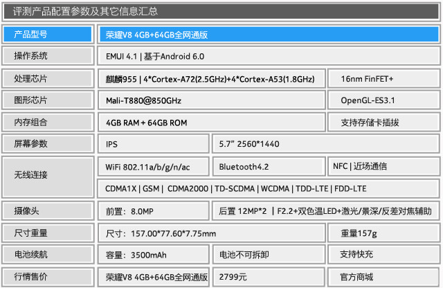Select the 无线连接 label cell
The height and width of the screenshot is (288, 443).
48,177
